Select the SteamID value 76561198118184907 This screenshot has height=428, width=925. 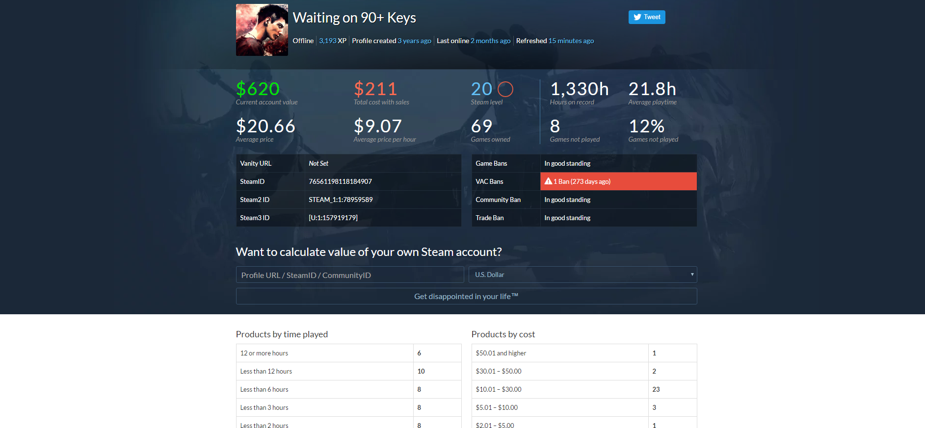pos(341,181)
